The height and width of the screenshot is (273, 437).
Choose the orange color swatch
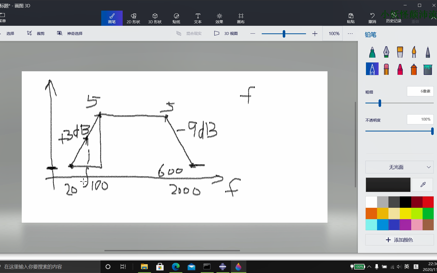coord(371,213)
